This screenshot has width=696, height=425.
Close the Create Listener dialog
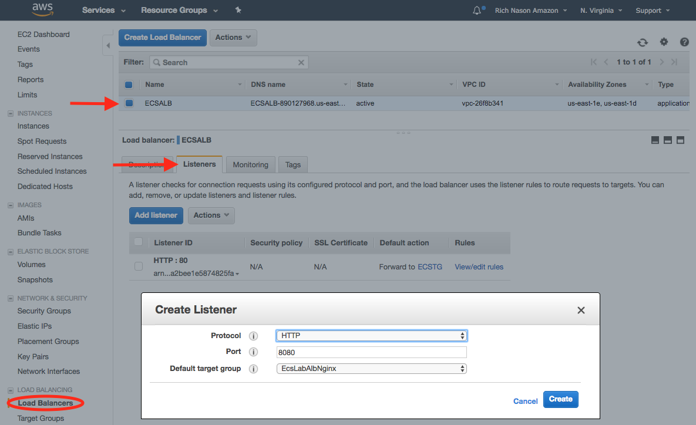pyautogui.click(x=581, y=310)
